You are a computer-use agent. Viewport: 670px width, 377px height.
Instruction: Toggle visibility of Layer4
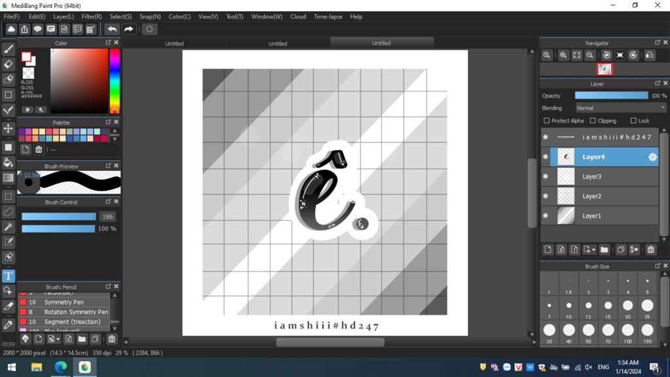546,157
